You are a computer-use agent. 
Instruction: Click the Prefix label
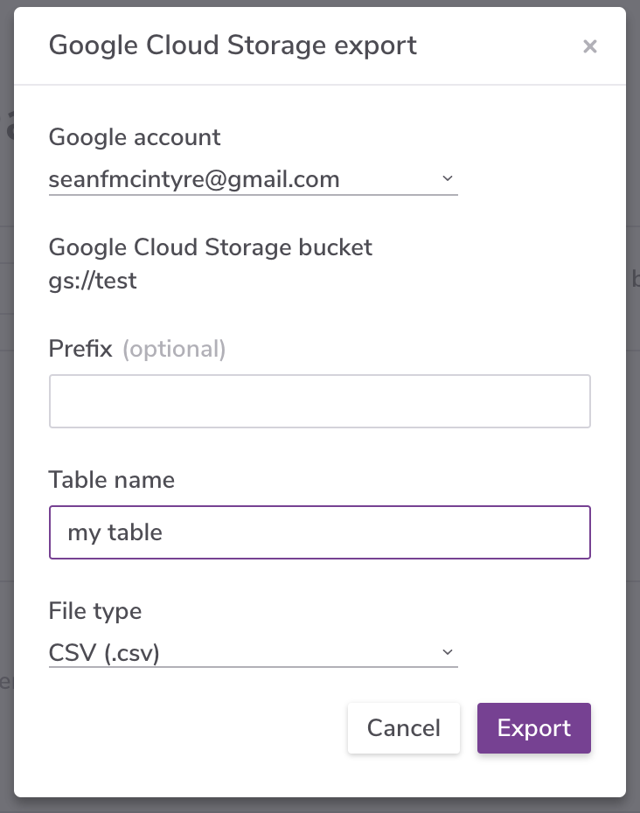click(x=80, y=349)
